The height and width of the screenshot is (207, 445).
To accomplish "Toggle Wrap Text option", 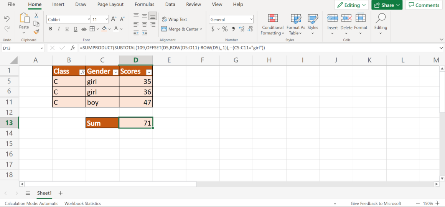I will click(175, 19).
